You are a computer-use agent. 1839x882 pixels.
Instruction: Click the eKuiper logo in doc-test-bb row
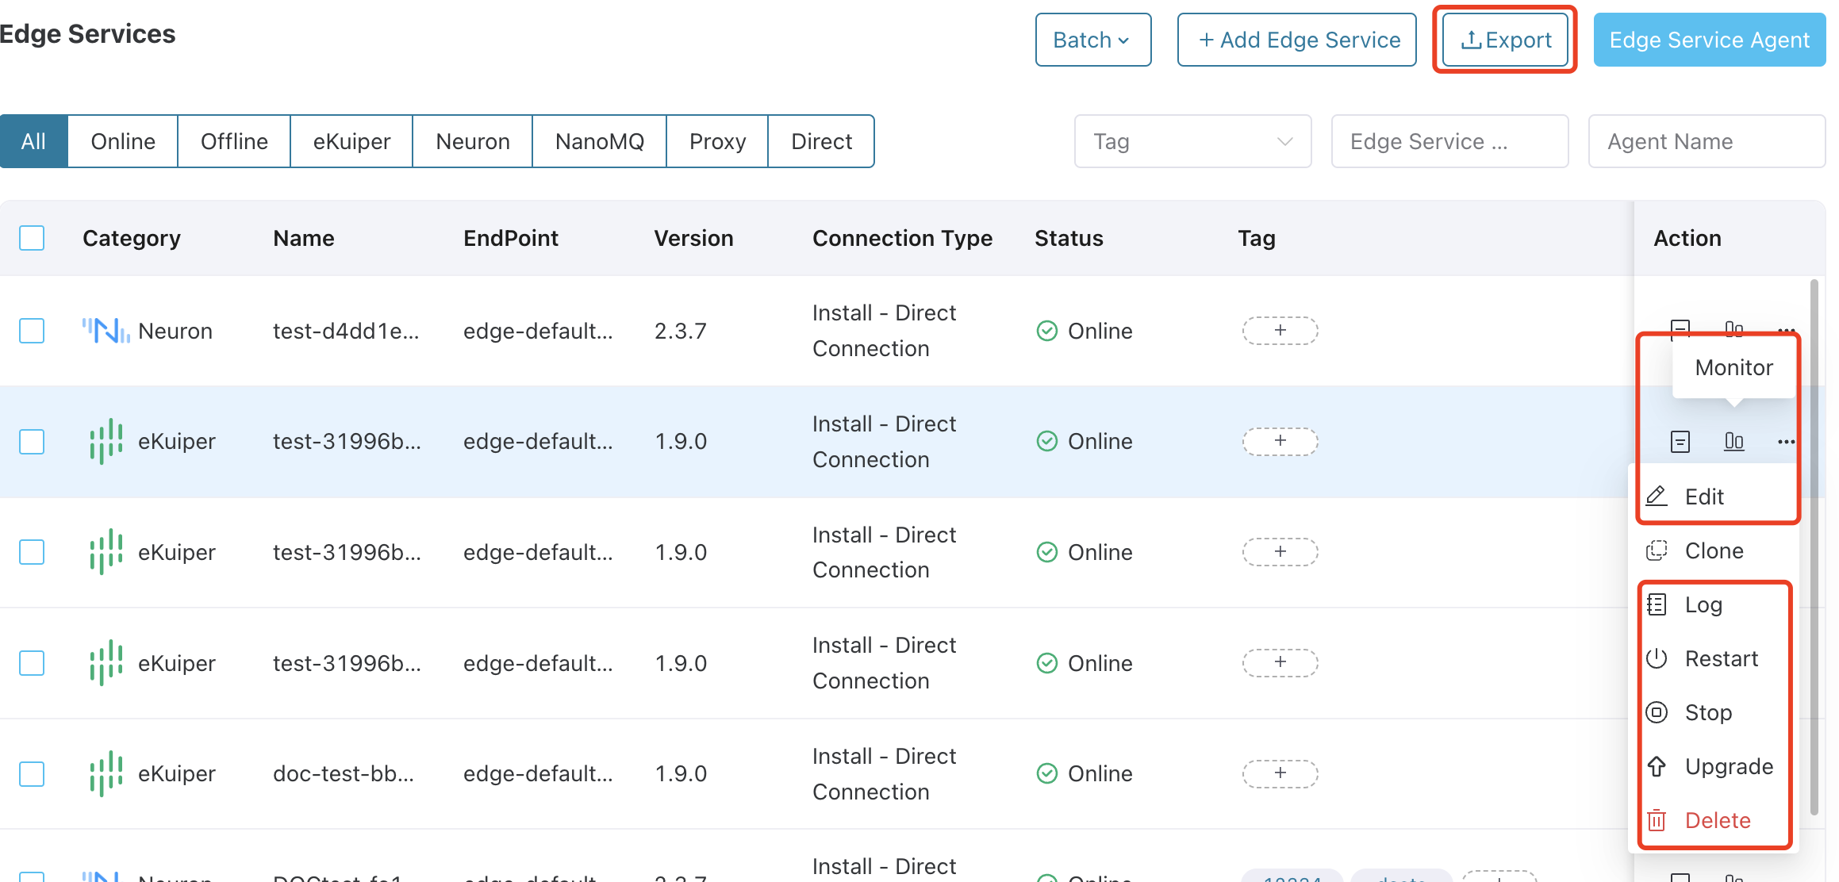tap(106, 773)
